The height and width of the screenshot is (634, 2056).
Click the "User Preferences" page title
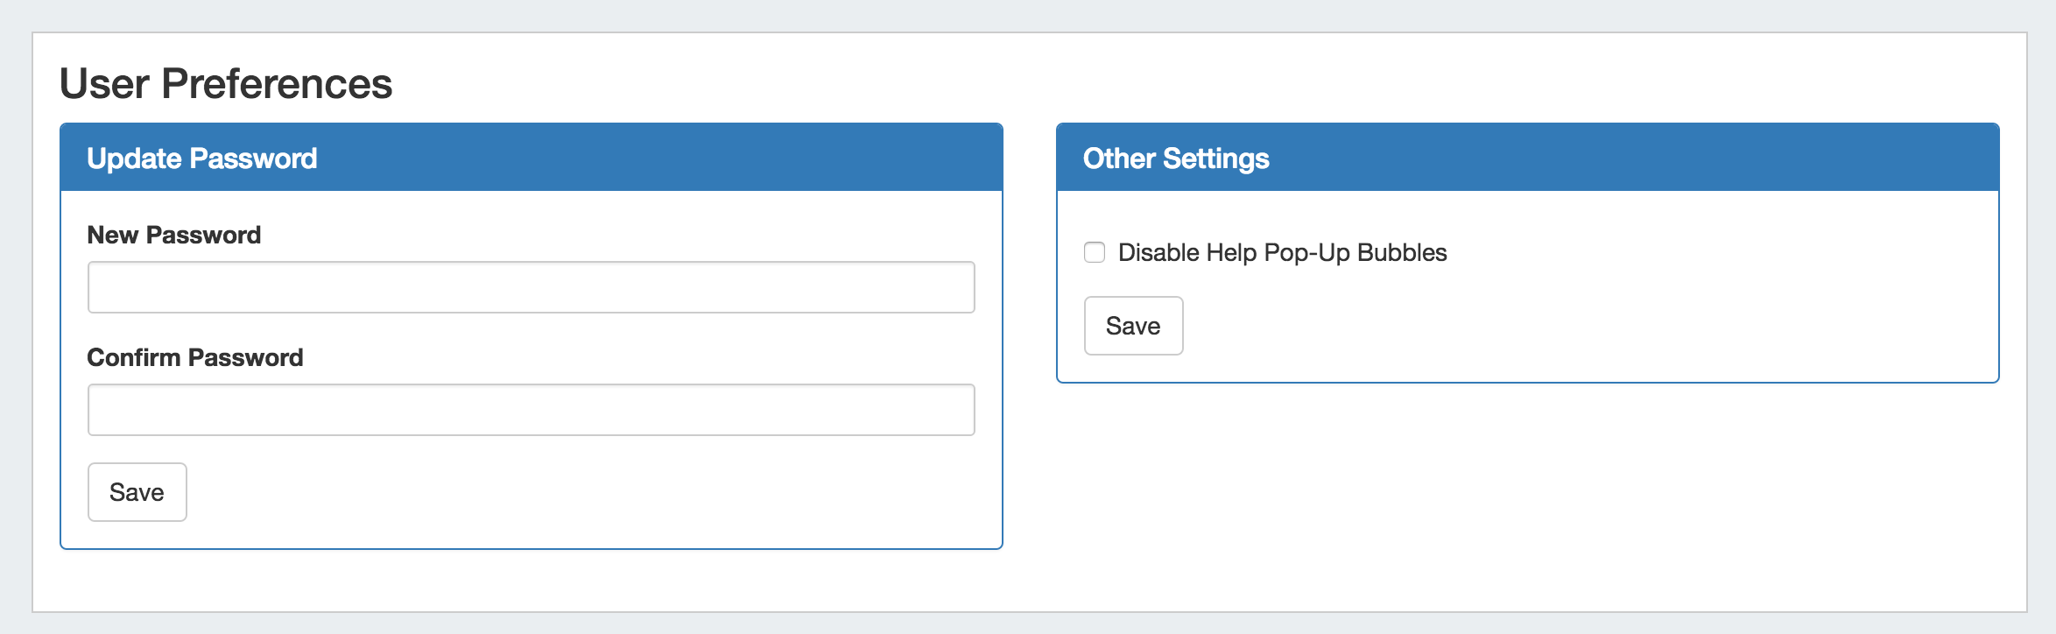pyautogui.click(x=225, y=84)
